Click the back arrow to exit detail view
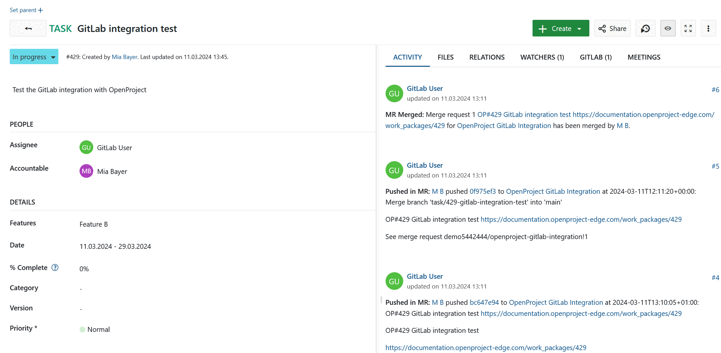The width and height of the screenshot is (721, 353). tap(28, 28)
